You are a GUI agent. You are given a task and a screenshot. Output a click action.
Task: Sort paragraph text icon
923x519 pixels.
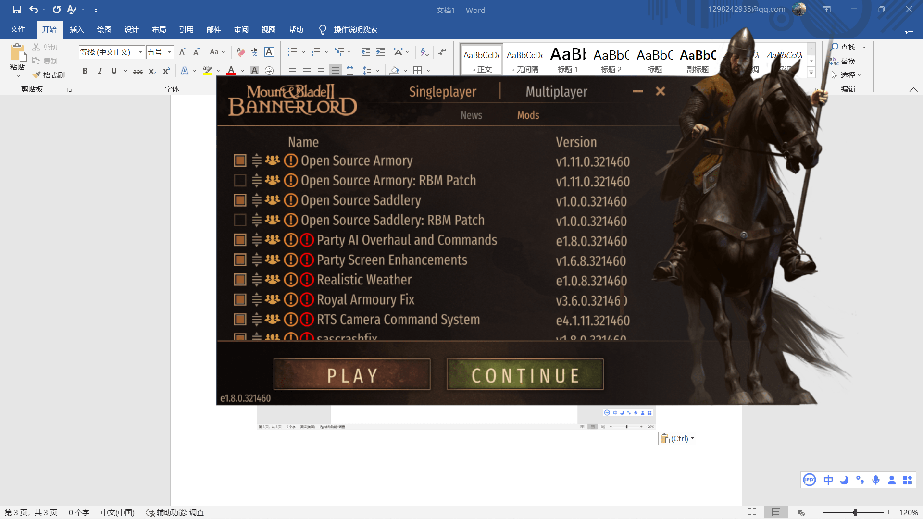pyautogui.click(x=424, y=52)
